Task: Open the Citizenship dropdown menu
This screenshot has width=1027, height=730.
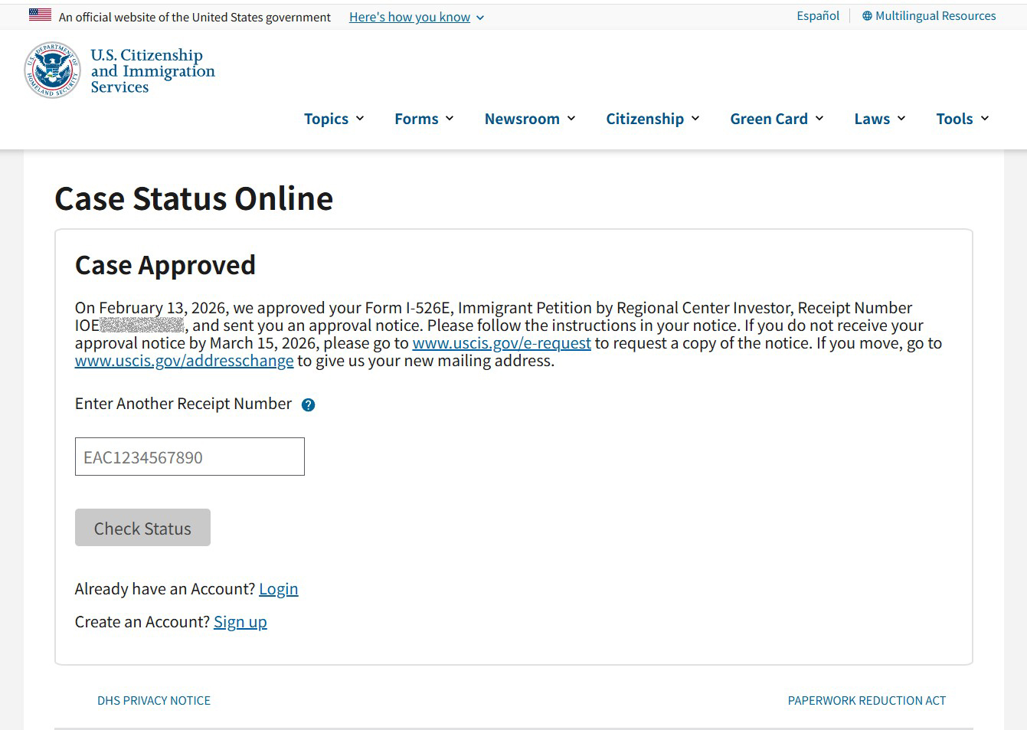Action: (653, 119)
